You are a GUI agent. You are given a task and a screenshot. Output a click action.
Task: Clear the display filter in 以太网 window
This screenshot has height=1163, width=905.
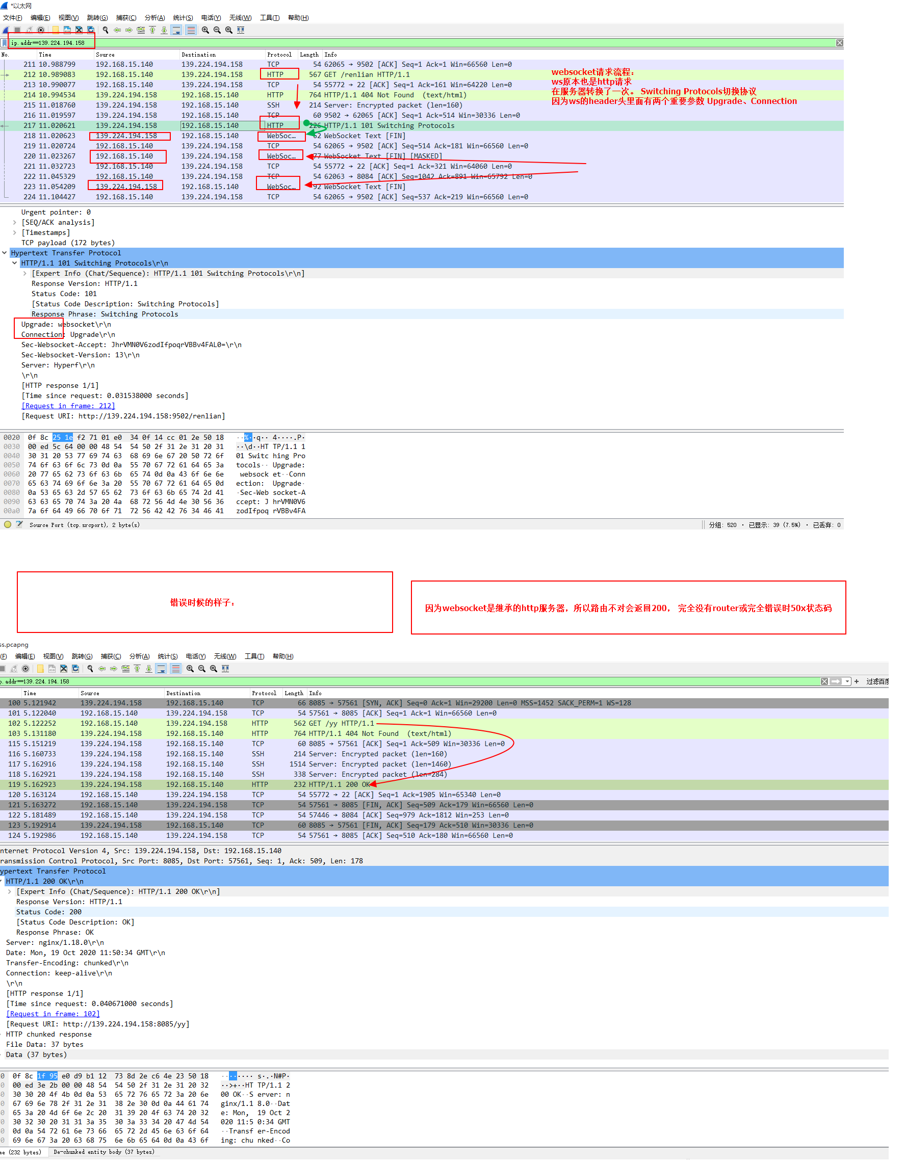click(x=839, y=43)
